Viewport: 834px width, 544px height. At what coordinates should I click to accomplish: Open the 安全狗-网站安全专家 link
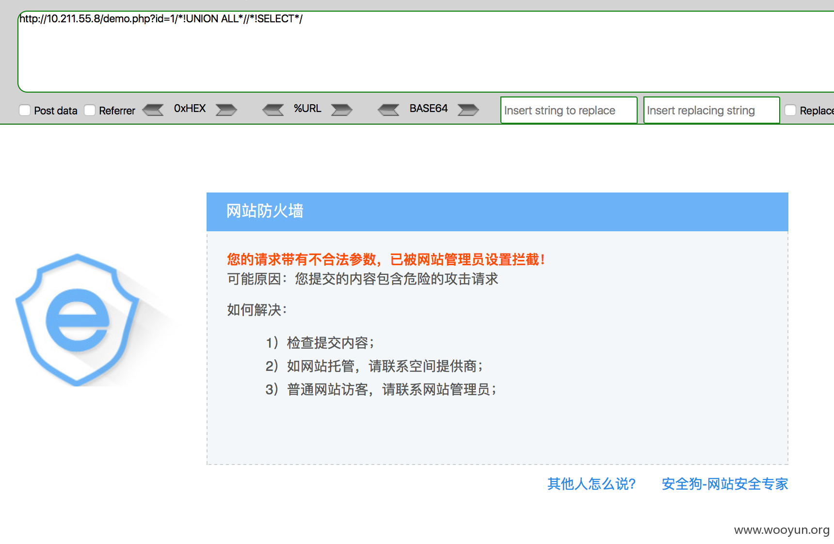[x=725, y=484]
